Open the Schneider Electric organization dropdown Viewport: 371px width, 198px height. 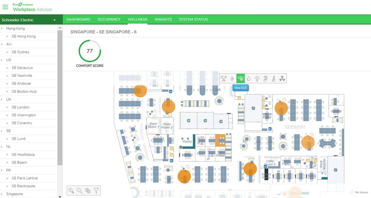click(31, 20)
